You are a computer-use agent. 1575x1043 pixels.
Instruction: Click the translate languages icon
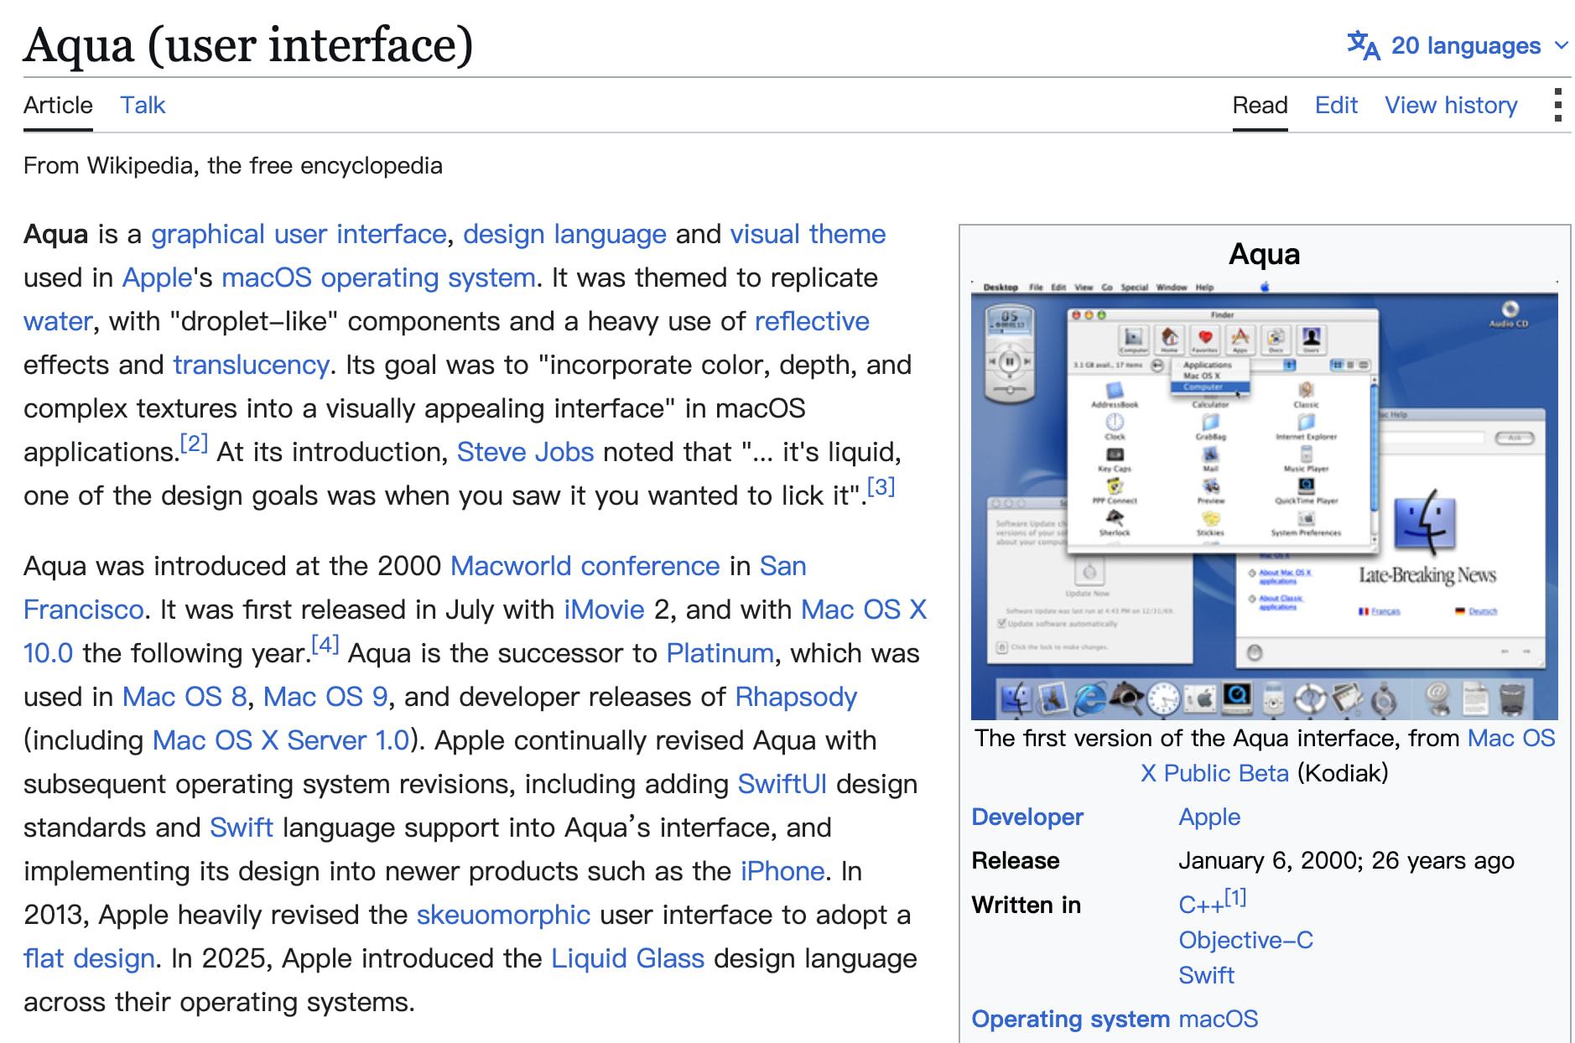1363,45
